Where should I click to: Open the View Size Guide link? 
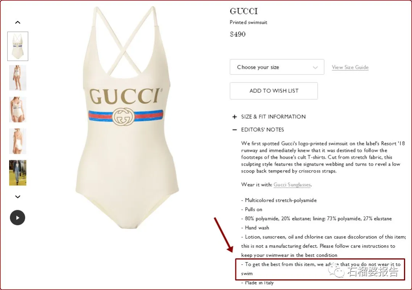350,67
